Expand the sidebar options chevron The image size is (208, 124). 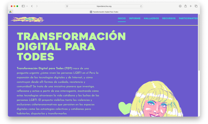tap(27, 6)
